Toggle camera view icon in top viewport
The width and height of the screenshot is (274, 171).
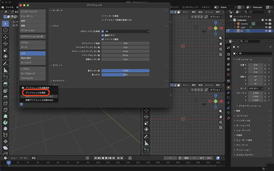click(220, 49)
